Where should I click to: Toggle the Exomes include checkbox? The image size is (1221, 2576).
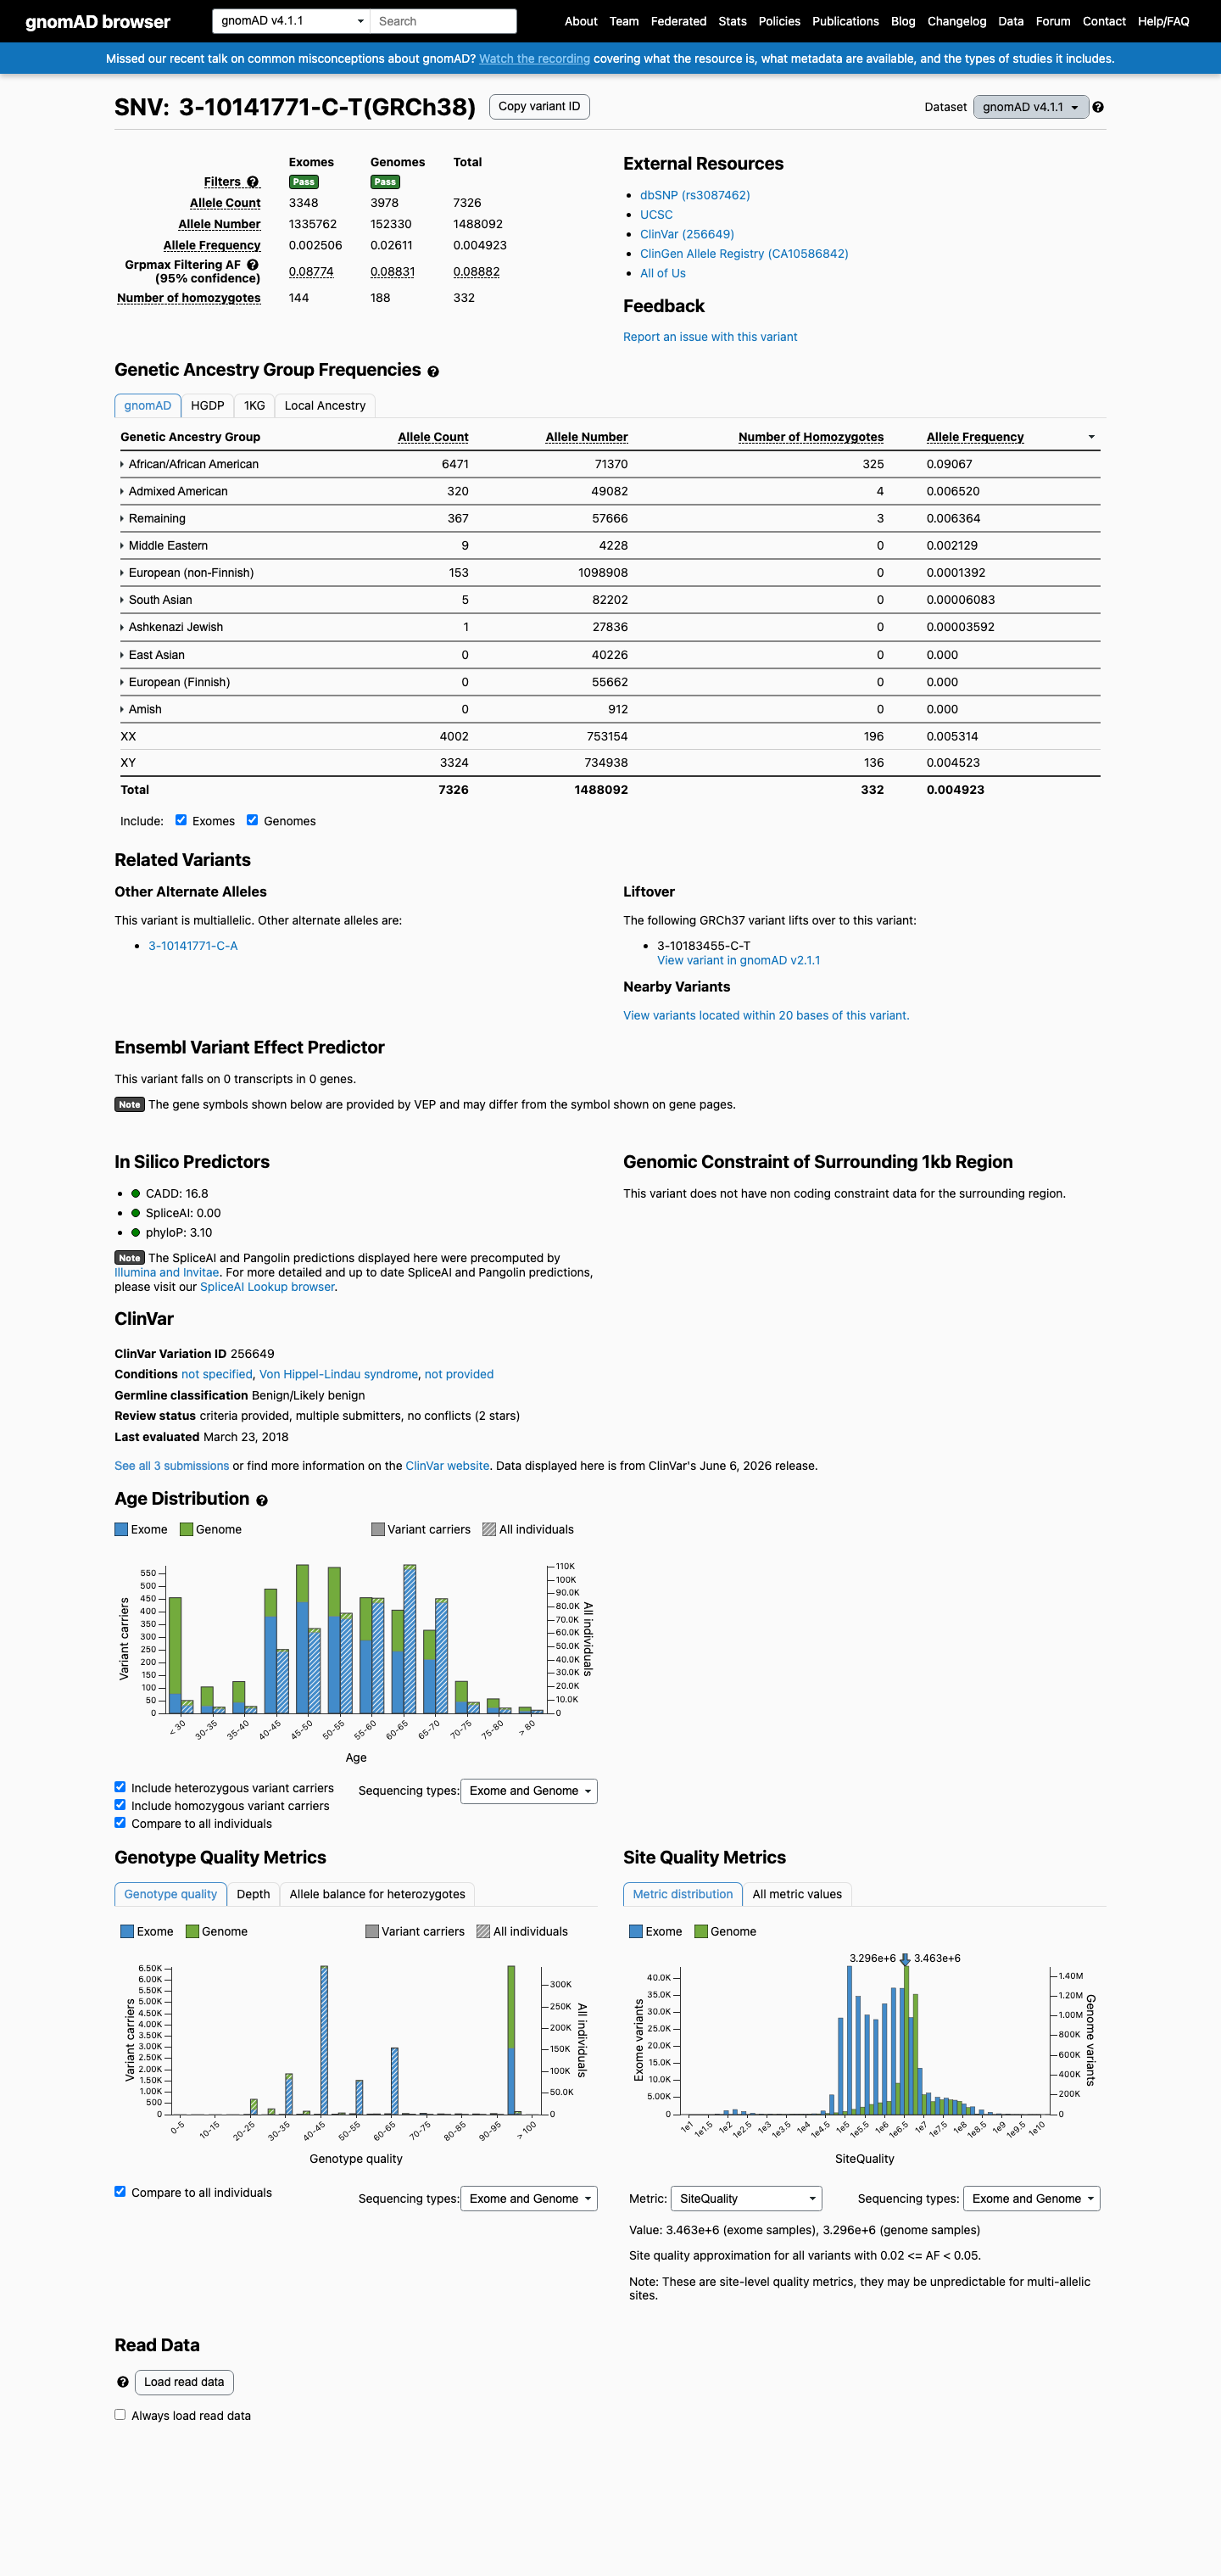click(181, 820)
